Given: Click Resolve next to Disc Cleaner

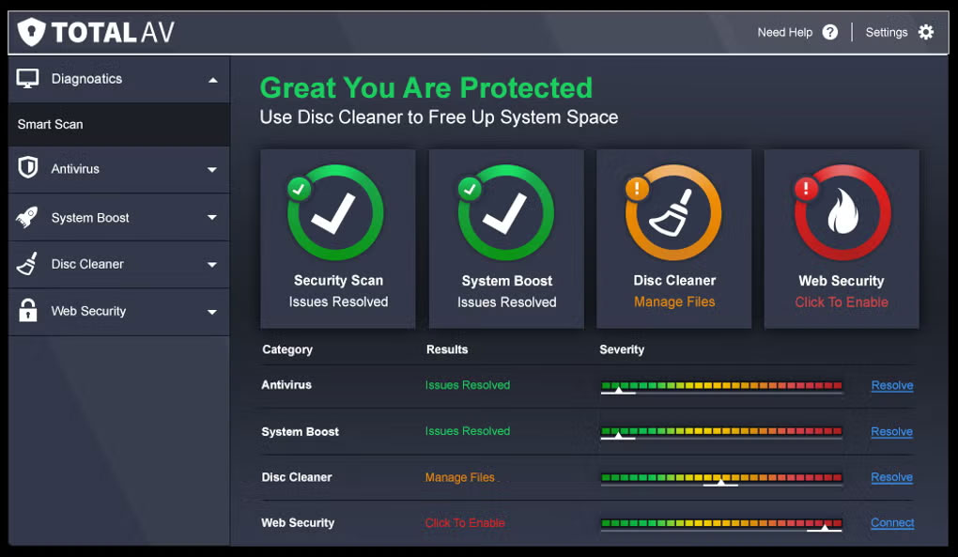Looking at the screenshot, I should (891, 477).
